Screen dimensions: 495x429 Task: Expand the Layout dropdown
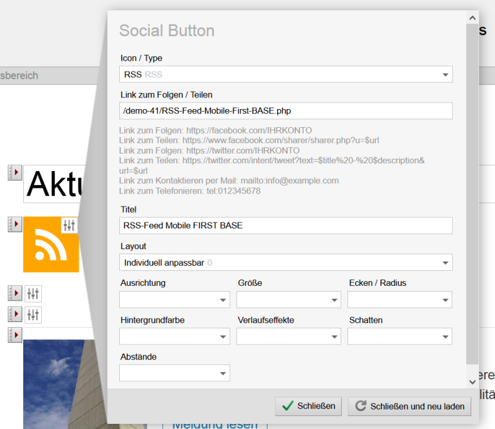pos(286,263)
